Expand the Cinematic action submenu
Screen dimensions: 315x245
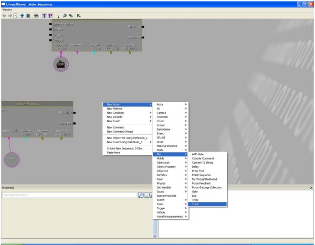[170, 117]
